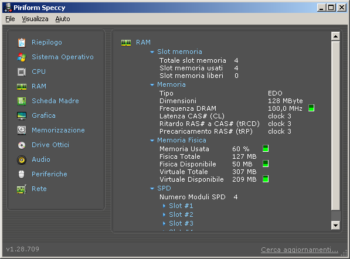
Task: Click the 'Ritardo RAS# a CAS# (tRCD)' label
Action: [210, 124]
